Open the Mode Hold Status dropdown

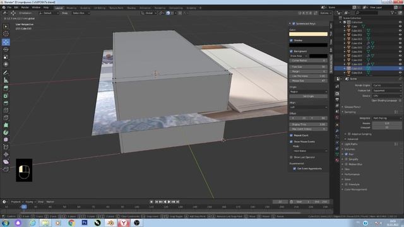pyautogui.click(x=310, y=151)
